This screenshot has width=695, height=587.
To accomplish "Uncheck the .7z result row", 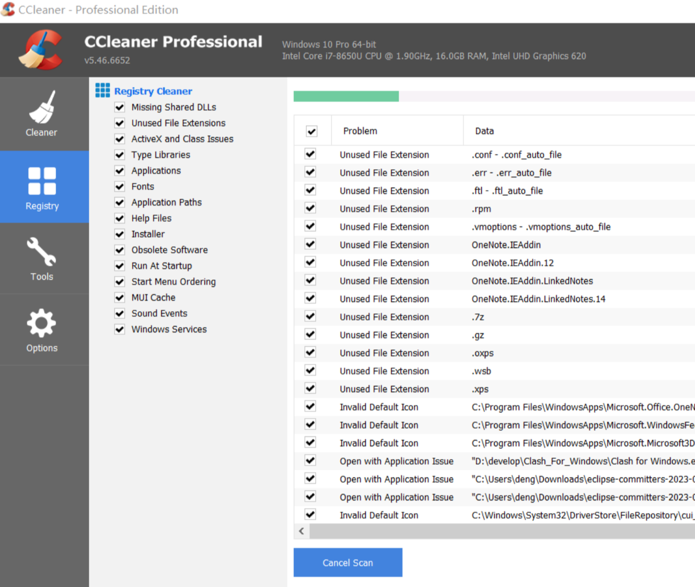I will point(311,316).
